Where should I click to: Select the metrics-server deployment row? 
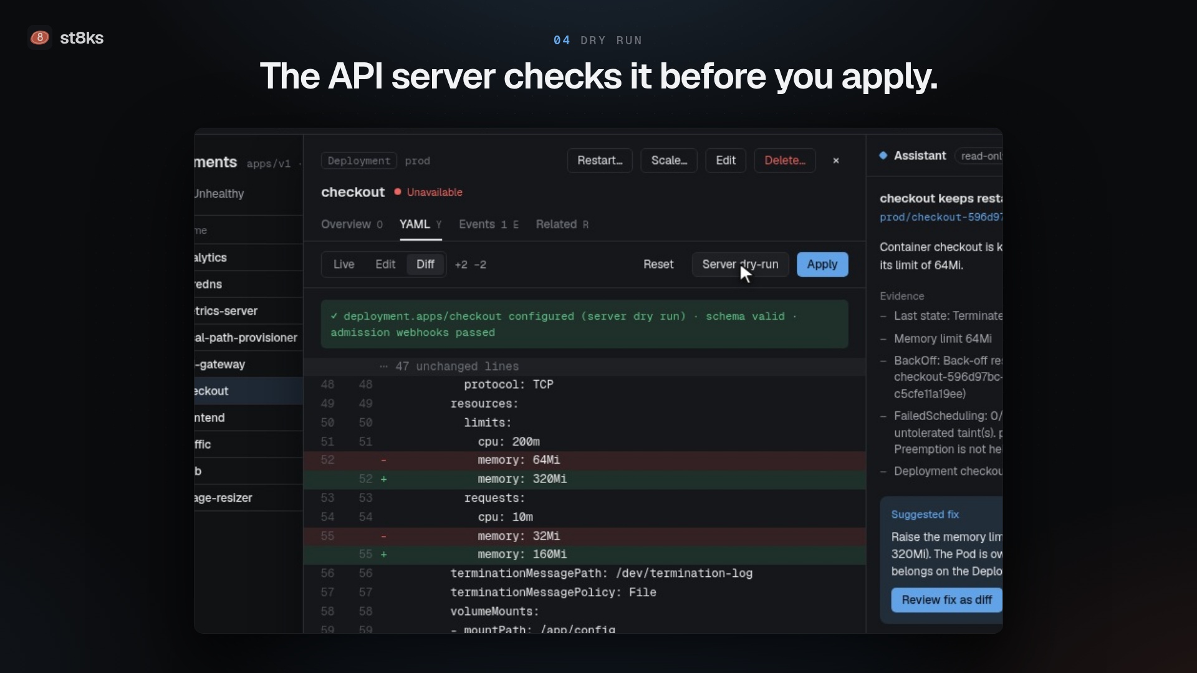point(248,311)
